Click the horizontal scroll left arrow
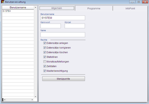149x104 pixels. [5, 100]
